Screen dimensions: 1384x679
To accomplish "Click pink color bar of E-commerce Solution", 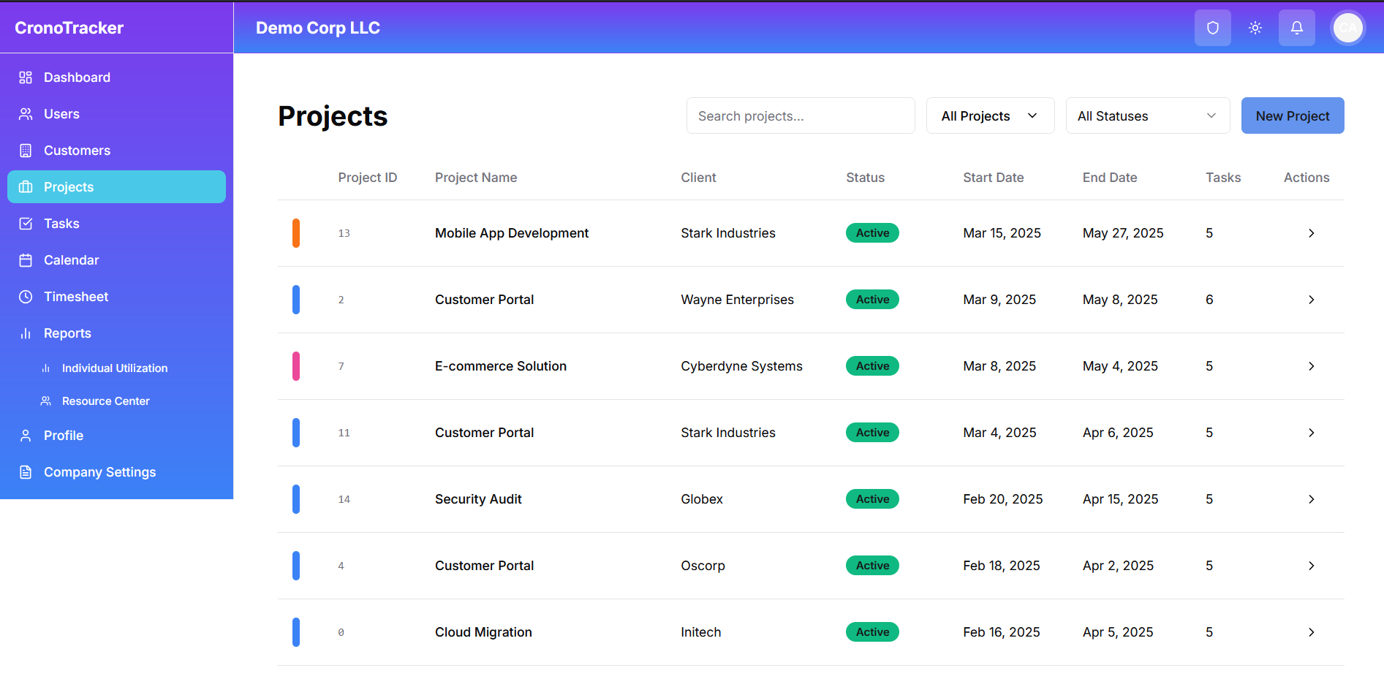I will click(x=296, y=366).
